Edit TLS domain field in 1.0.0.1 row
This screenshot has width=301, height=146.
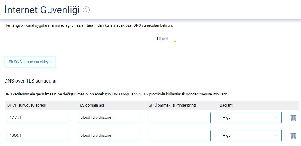tap(109, 136)
